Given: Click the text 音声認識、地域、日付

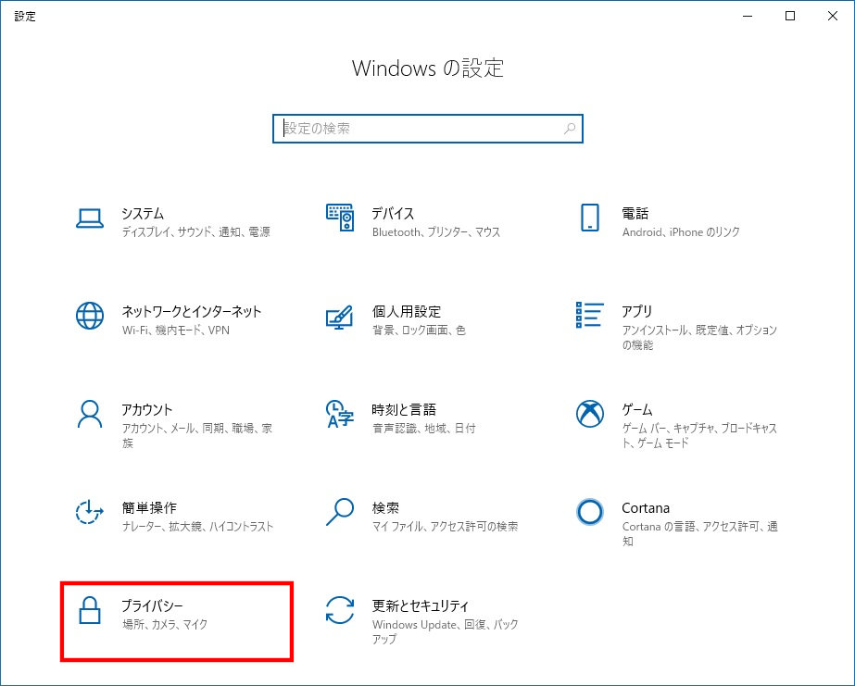Looking at the screenshot, I should point(423,429).
